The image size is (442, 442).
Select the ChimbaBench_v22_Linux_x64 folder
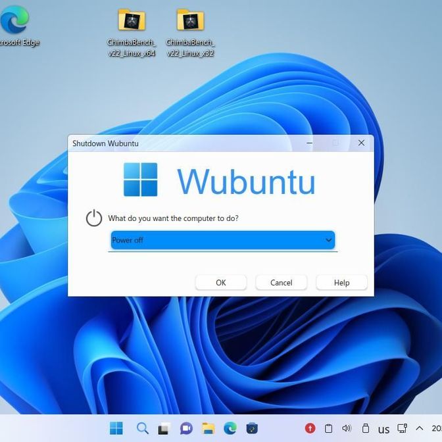click(x=132, y=32)
